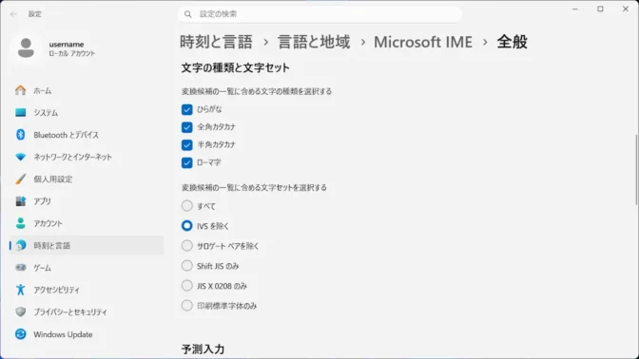The image size is (639, 359).
Task: Click the Windows Update sync icon
Action: coord(20,334)
